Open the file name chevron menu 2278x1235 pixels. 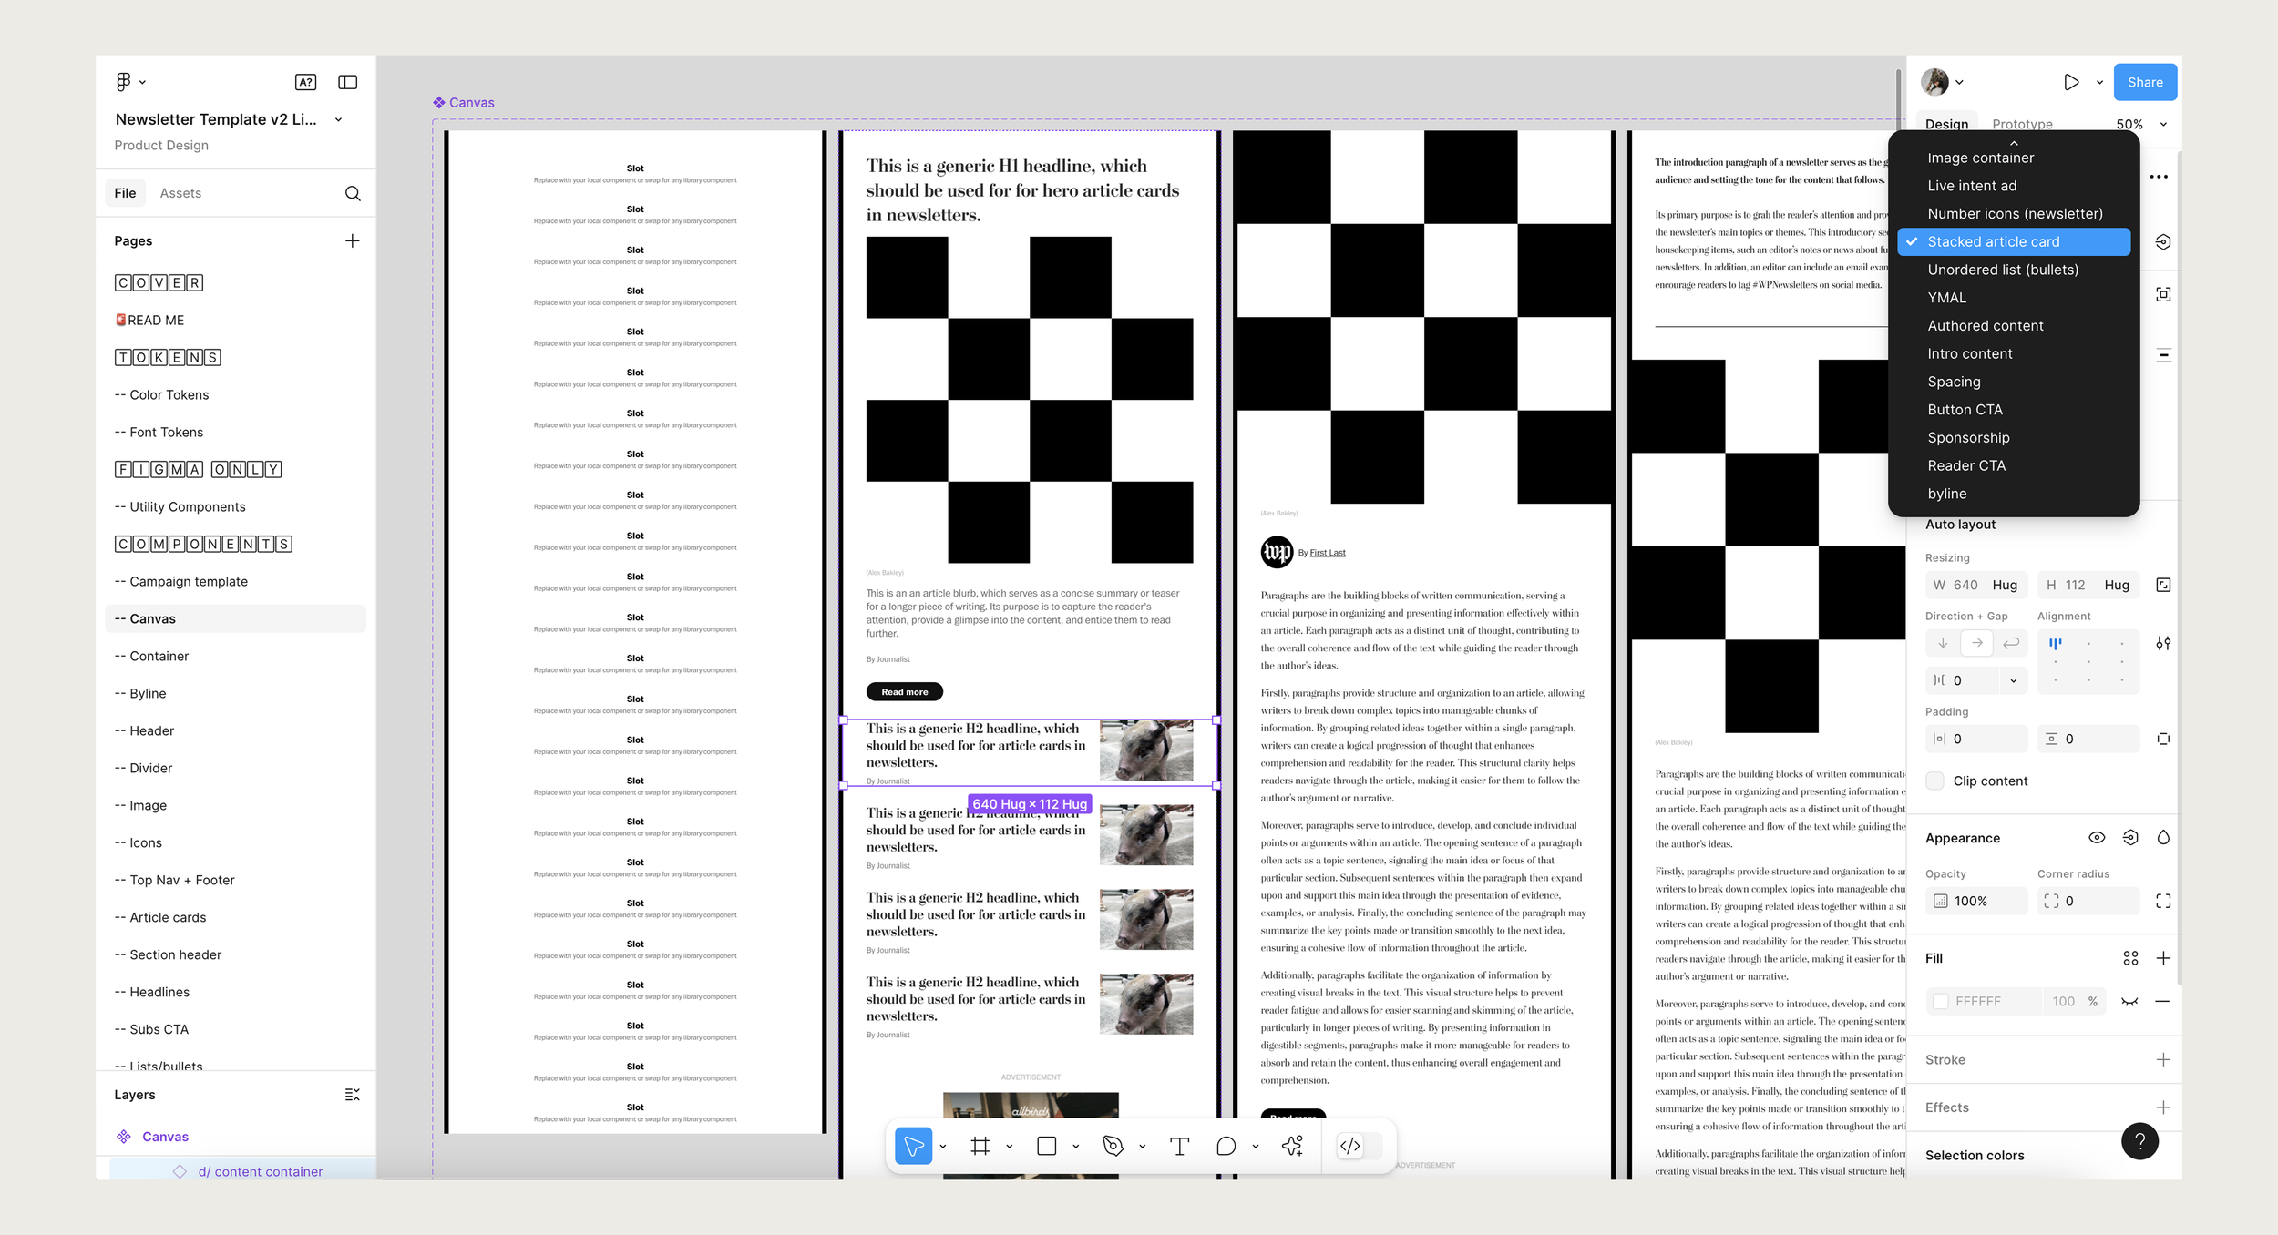[x=339, y=119]
